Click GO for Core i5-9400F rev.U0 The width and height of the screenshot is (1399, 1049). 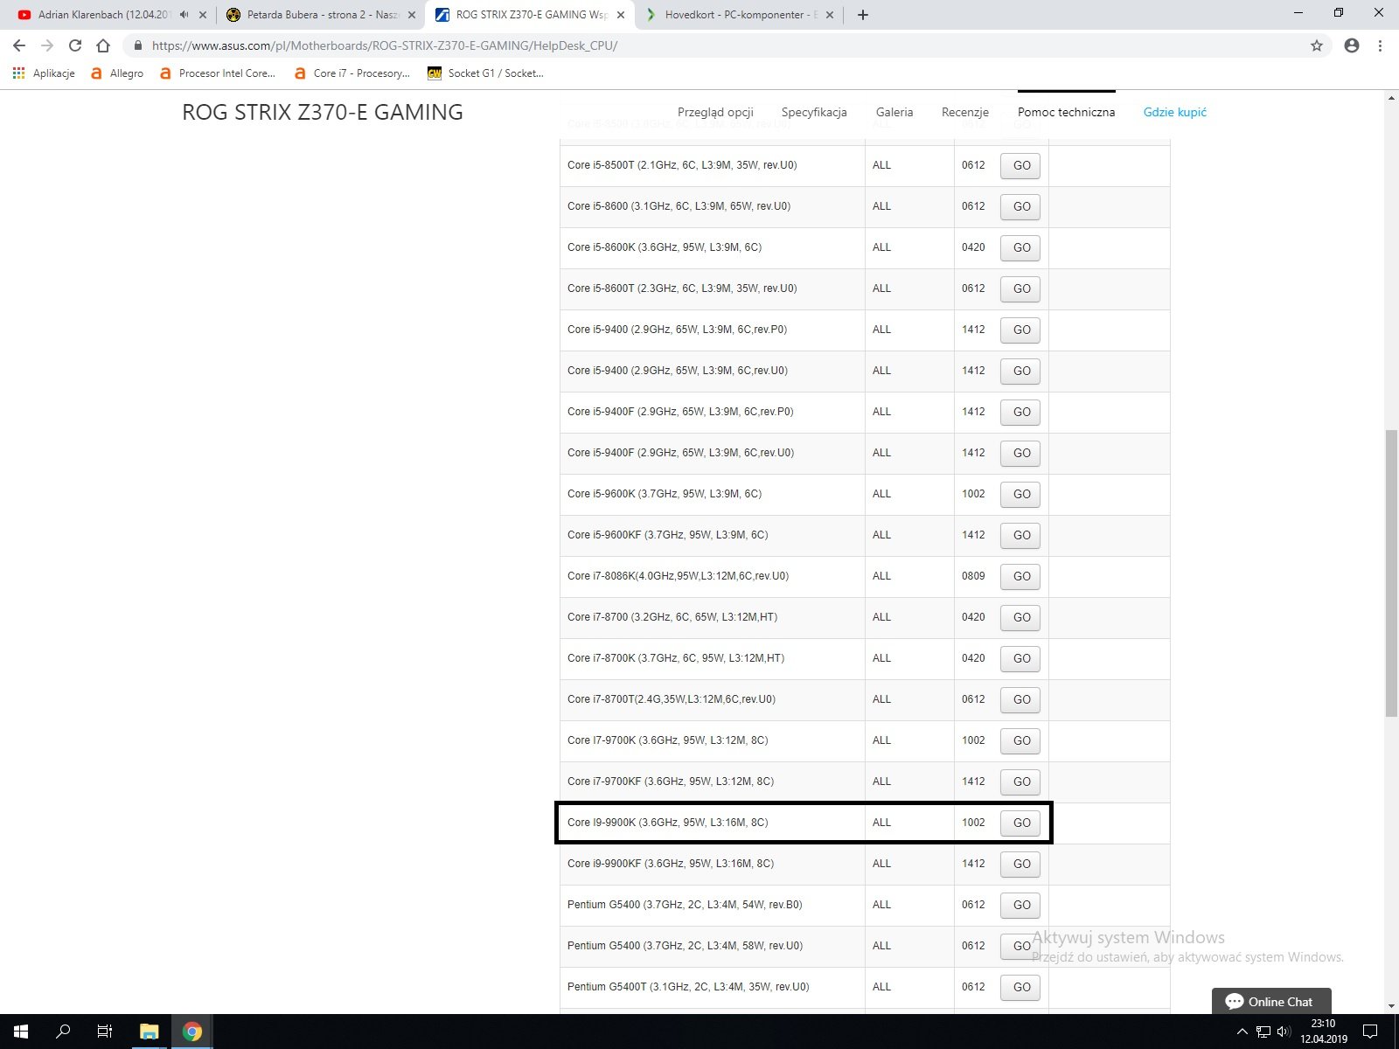(1020, 453)
